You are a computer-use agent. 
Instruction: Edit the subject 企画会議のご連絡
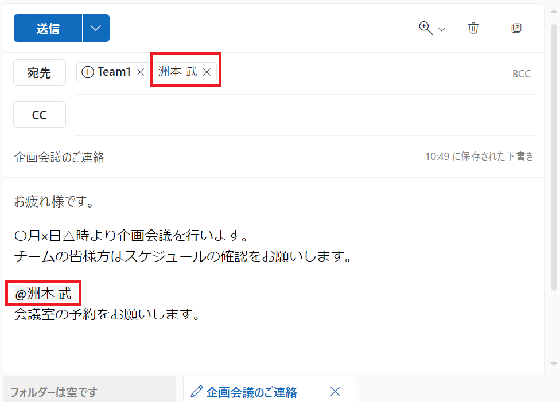(59, 157)
